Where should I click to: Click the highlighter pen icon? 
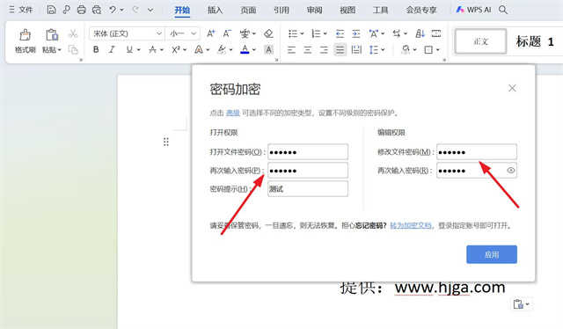pyautogui.click(x=222, y=49)
